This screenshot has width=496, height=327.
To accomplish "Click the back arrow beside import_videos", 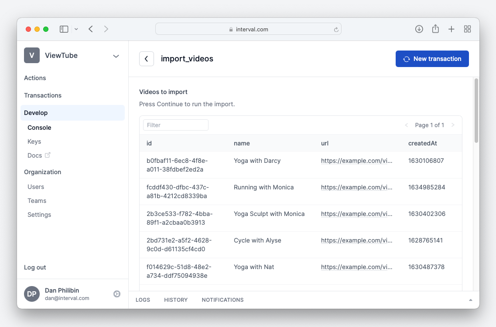I will coord(146,59).
